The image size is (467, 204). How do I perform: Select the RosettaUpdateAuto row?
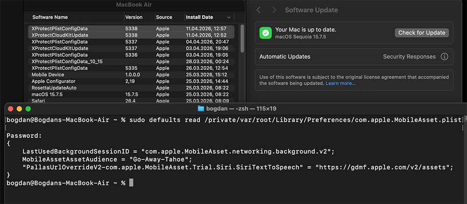131,88
